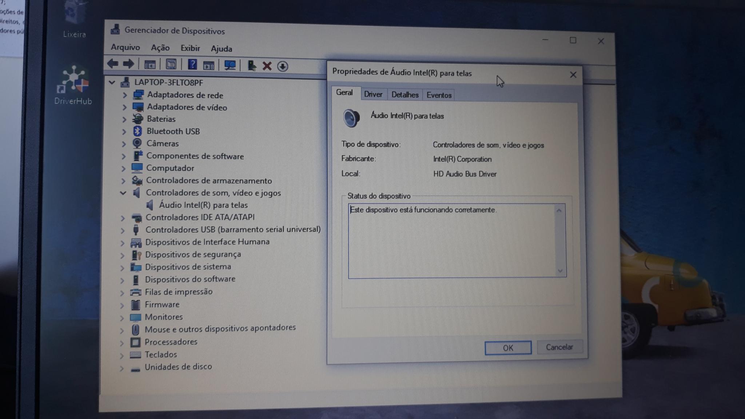Close the properties dialog with X
The image size is (745, 419).
point(573,75)
